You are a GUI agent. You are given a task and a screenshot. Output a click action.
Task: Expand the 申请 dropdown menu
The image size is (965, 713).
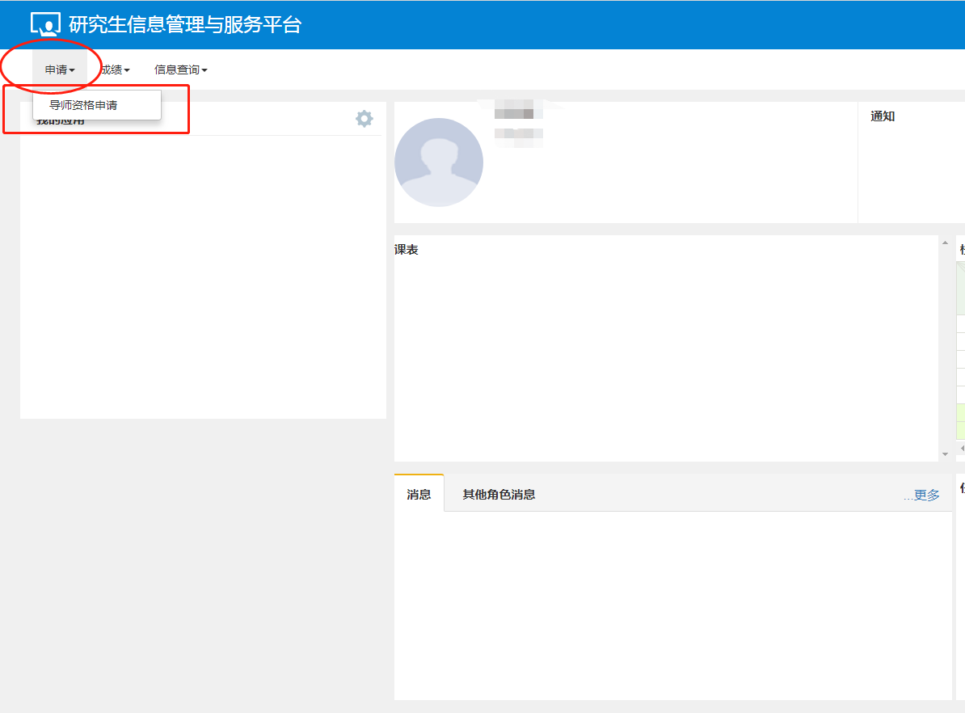60,70
